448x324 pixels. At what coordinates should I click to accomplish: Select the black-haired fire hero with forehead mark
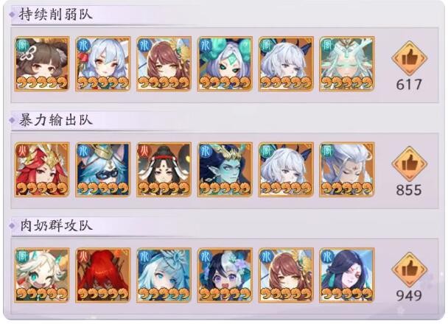coord(164,169)
